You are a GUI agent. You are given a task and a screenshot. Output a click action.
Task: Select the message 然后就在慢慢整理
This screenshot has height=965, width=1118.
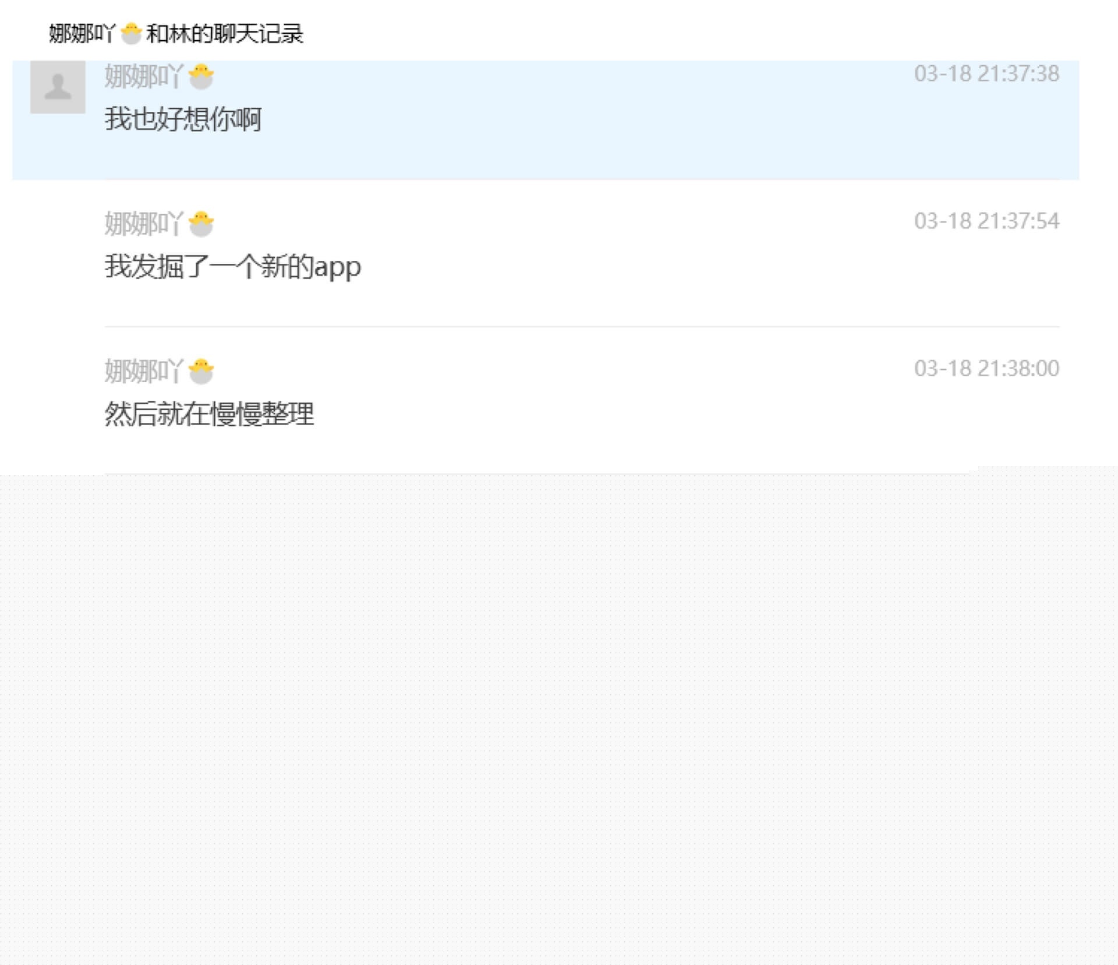209,414
